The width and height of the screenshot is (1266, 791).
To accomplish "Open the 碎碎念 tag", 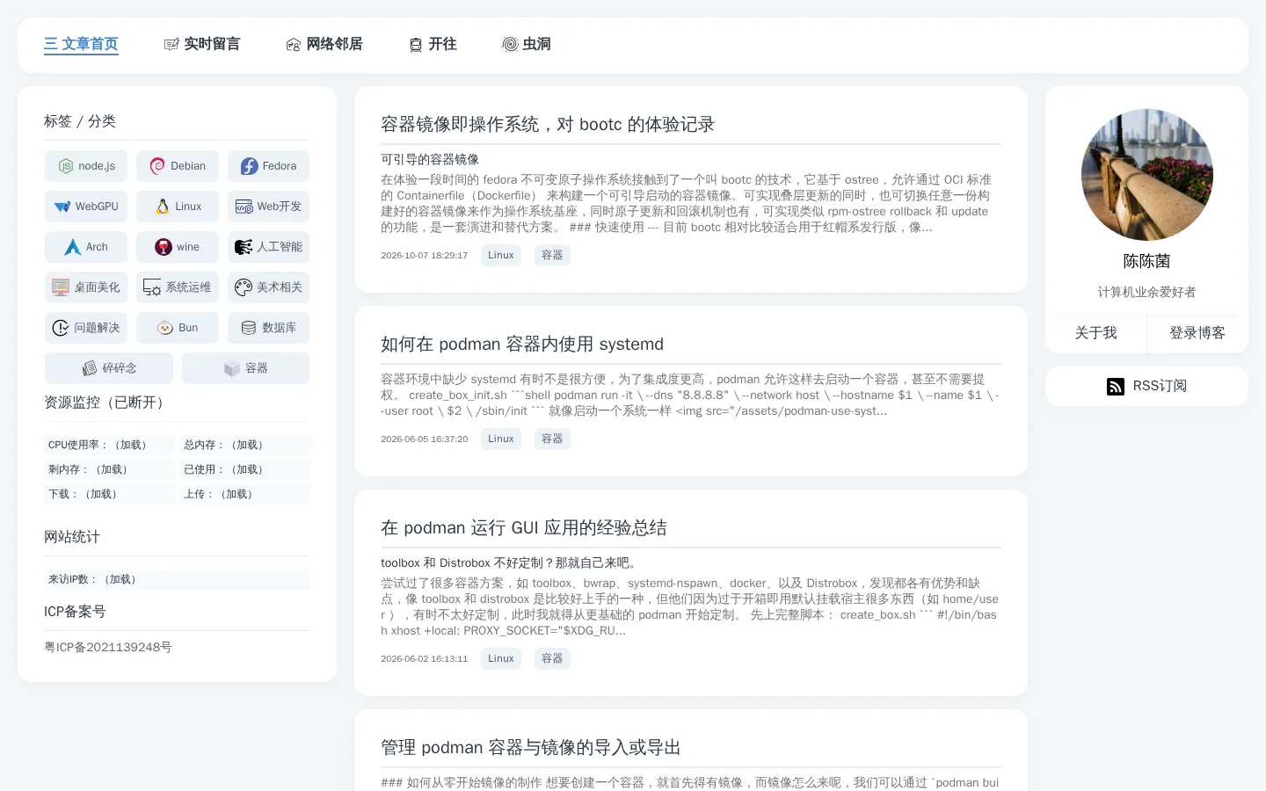I will coord(109,368).
